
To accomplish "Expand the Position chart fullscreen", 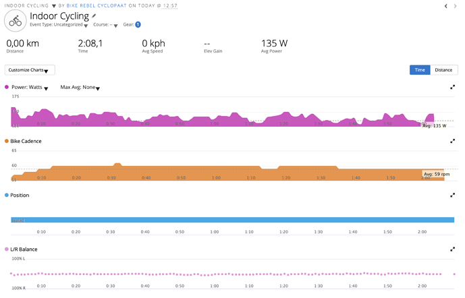I will [453, 196].
